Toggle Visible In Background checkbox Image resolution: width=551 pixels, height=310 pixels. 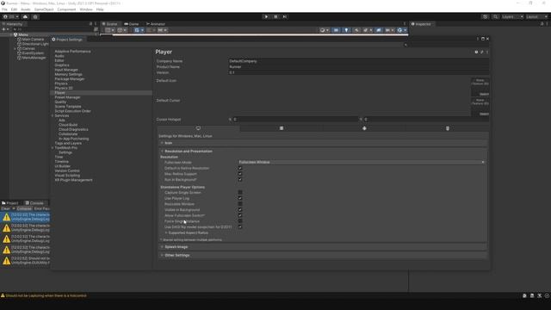[x=240, y=209]
